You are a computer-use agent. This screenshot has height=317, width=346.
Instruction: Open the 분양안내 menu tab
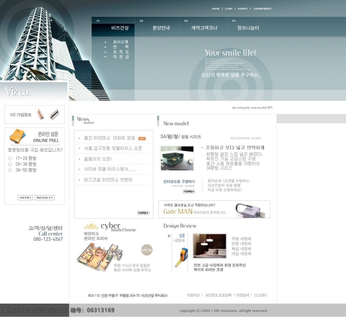161,28
